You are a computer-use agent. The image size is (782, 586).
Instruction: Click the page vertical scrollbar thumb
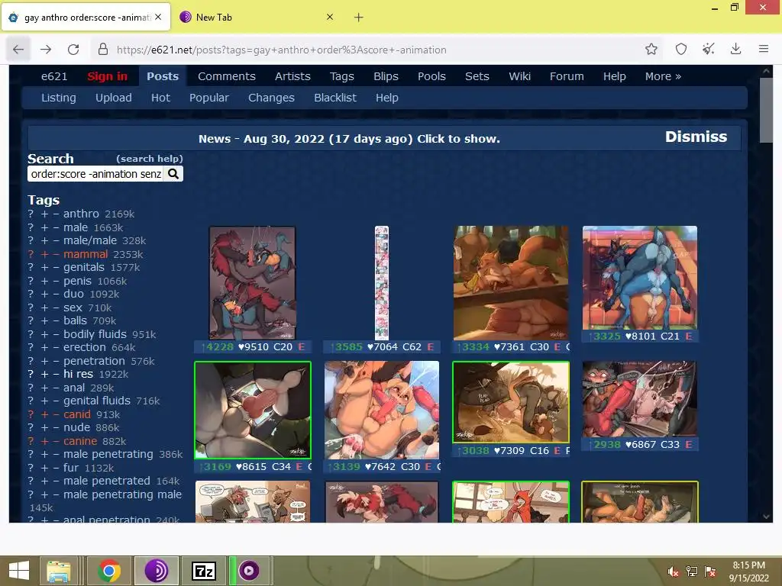[x=766, y=110]
